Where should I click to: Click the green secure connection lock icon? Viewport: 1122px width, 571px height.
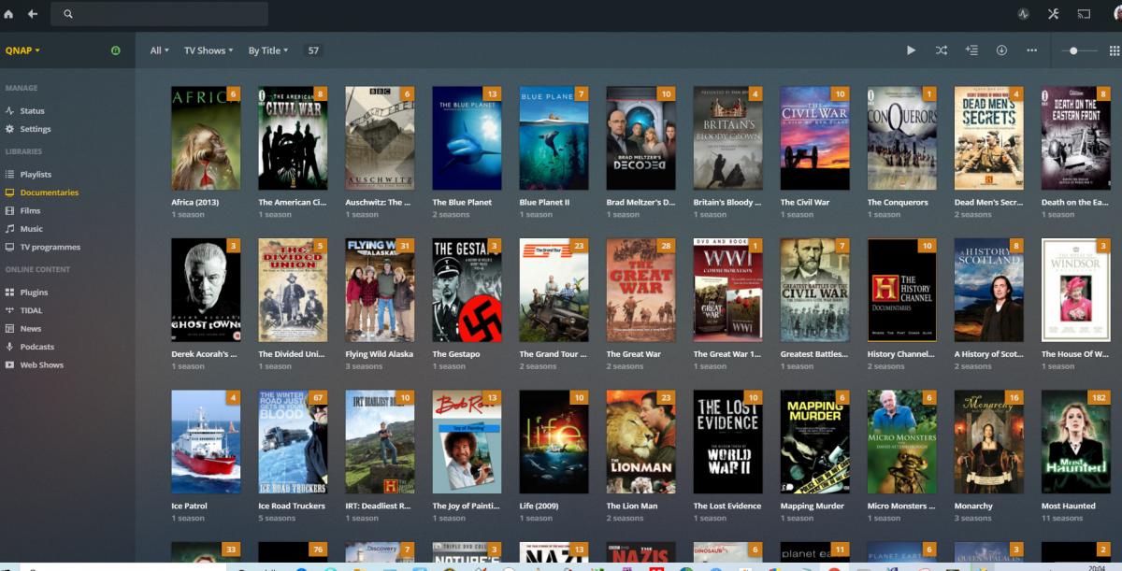[x=116, y=50]
